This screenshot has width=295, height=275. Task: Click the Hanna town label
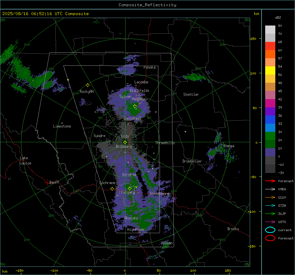click(229, 146)
